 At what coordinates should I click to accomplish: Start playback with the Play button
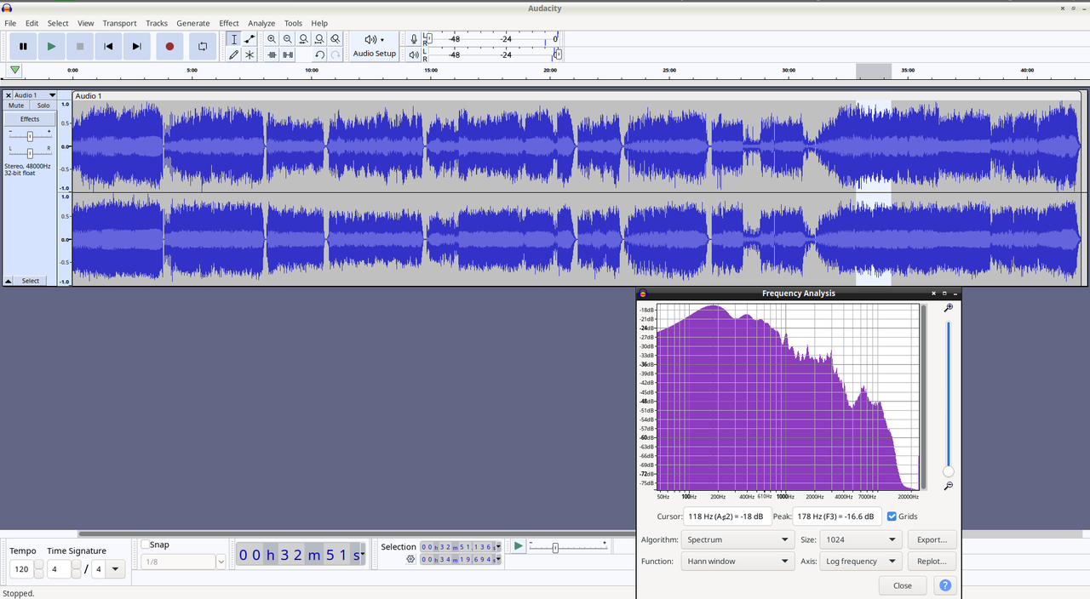[51, 46]
